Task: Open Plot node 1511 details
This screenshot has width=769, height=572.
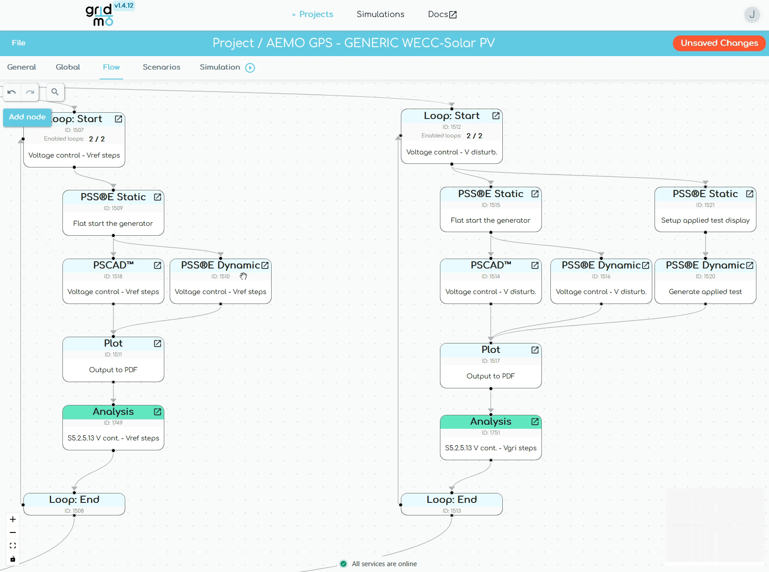Action: click(157, 343)
